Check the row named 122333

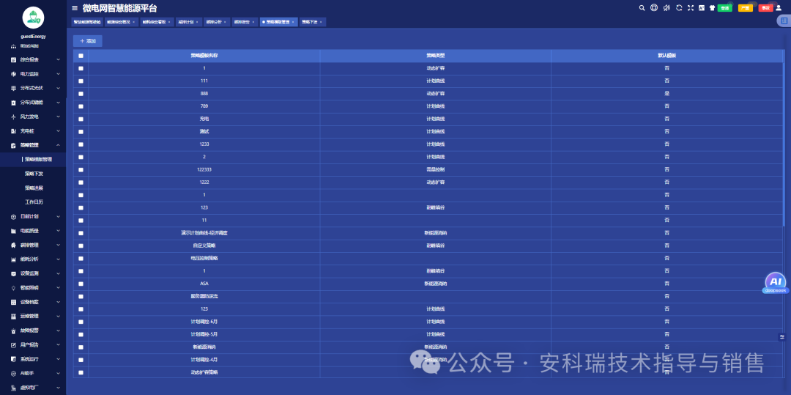pos(81,170)
